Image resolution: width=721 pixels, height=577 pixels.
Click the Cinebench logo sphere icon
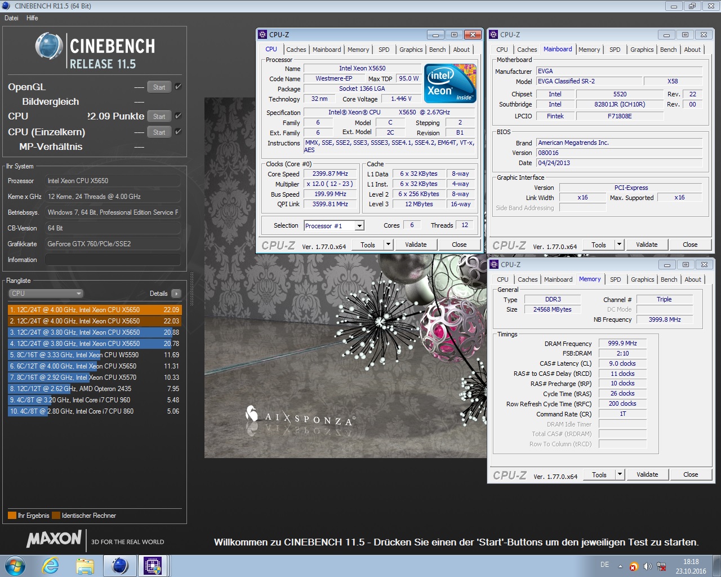pyautogui.click(x=49, y=46)
